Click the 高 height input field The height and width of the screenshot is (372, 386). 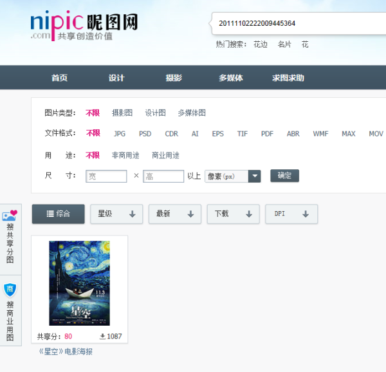(163, 176)
